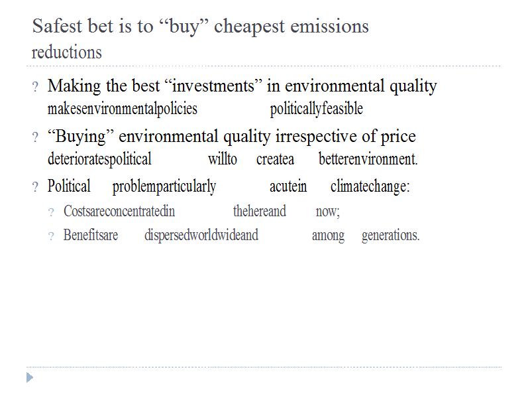Click the text "betterenvironment."
The image size is (530, 398).
click(368, 159)
